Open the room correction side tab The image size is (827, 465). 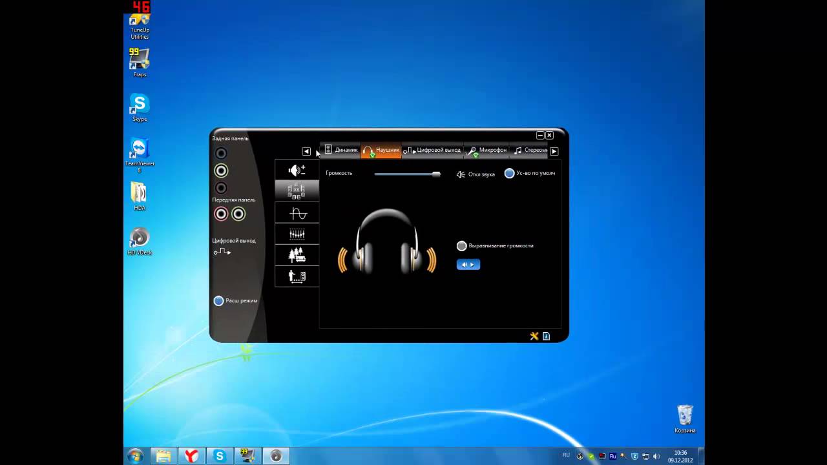(297, 276)
